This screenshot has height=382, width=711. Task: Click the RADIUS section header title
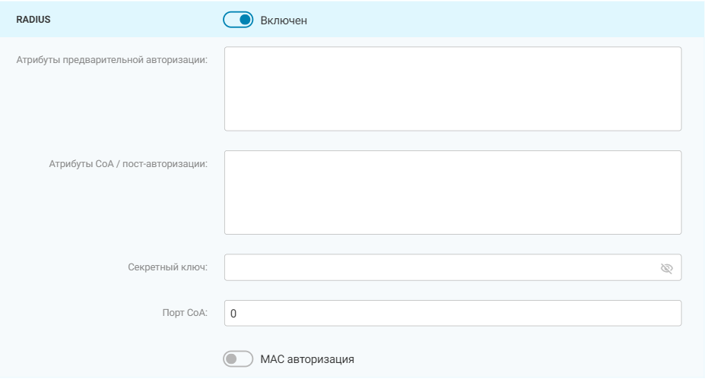click(x=33, y=20)
